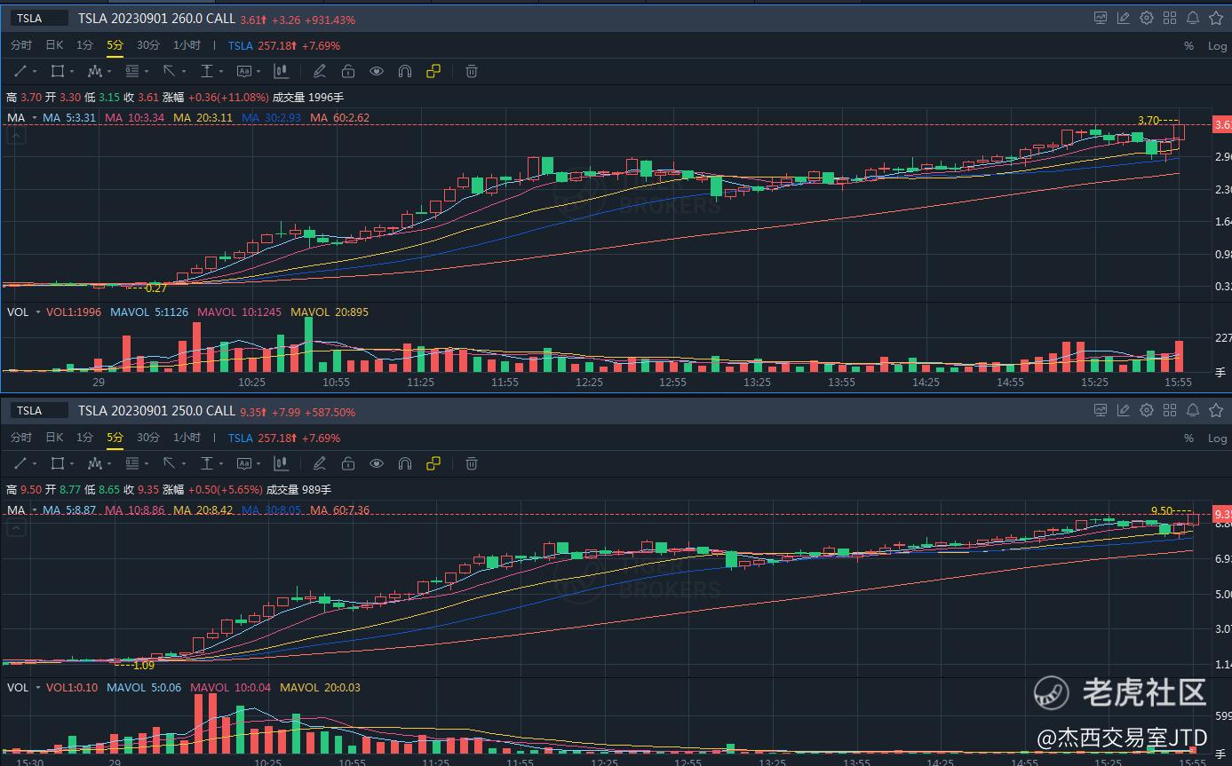Viewport: 1232px width, 766px height.
Task: Set a price alert bell in 250.0 CALL header
Action: tap(1193, 410)
